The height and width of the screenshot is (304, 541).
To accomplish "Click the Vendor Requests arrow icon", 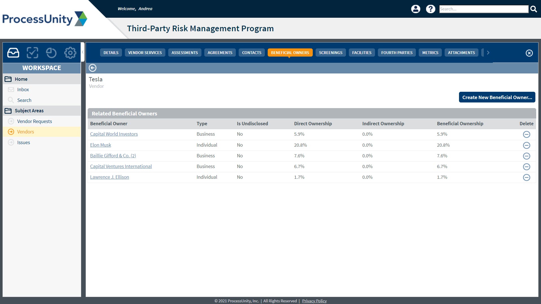I will [11, 121].
